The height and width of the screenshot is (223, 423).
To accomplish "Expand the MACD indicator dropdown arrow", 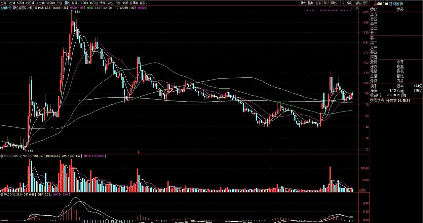I will tap(2, 195).
